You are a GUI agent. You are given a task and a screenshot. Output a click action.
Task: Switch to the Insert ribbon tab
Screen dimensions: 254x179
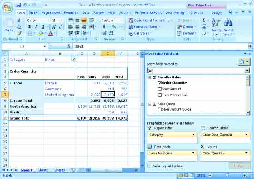click(33, 12)
